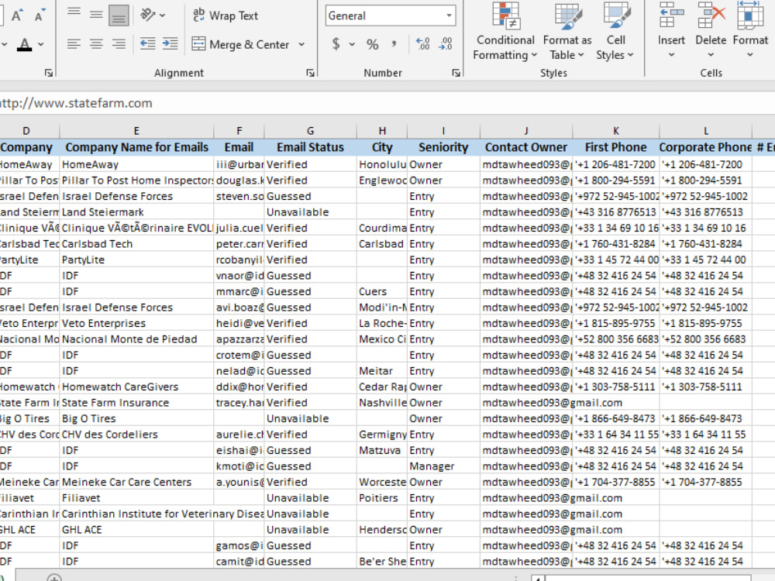Align text left
The height and width of the screenshot is (581, 775).
pos(74,44)
